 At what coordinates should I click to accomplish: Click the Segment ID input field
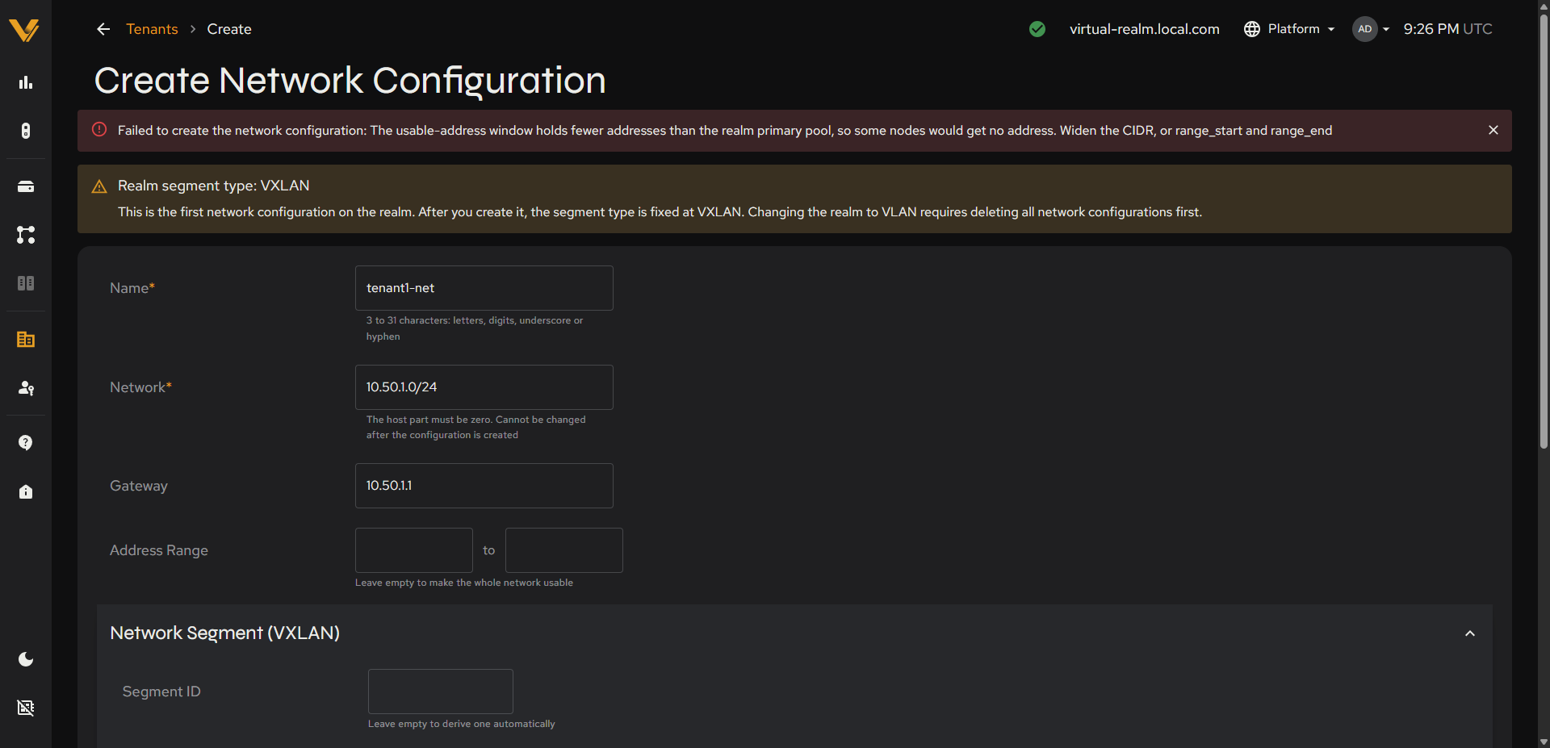click(x=441, y=692)
